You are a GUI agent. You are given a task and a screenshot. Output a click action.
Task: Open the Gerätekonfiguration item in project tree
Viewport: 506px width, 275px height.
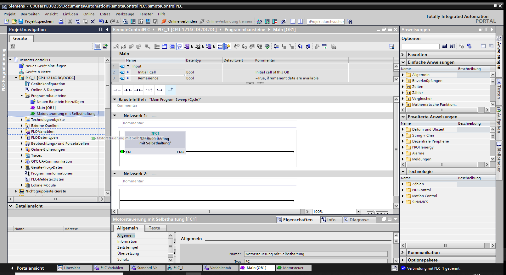pyautogui.click(x=48, y=84)
